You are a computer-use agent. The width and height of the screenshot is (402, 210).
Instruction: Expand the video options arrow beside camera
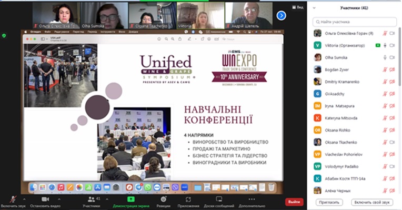pos(59,199)
